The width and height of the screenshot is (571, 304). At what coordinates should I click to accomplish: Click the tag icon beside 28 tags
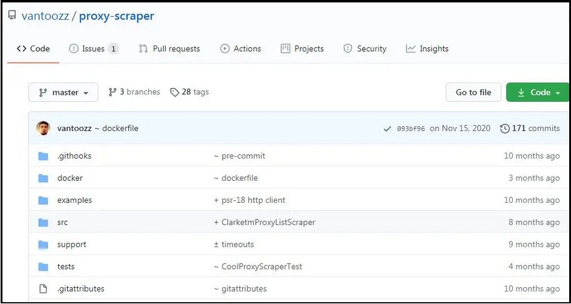pos(174,92)
